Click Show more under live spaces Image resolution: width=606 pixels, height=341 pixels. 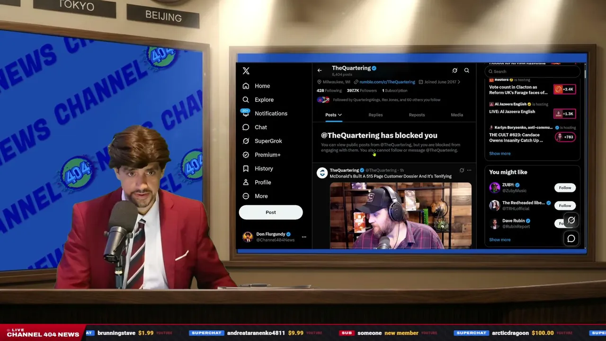tap(500, 153)
